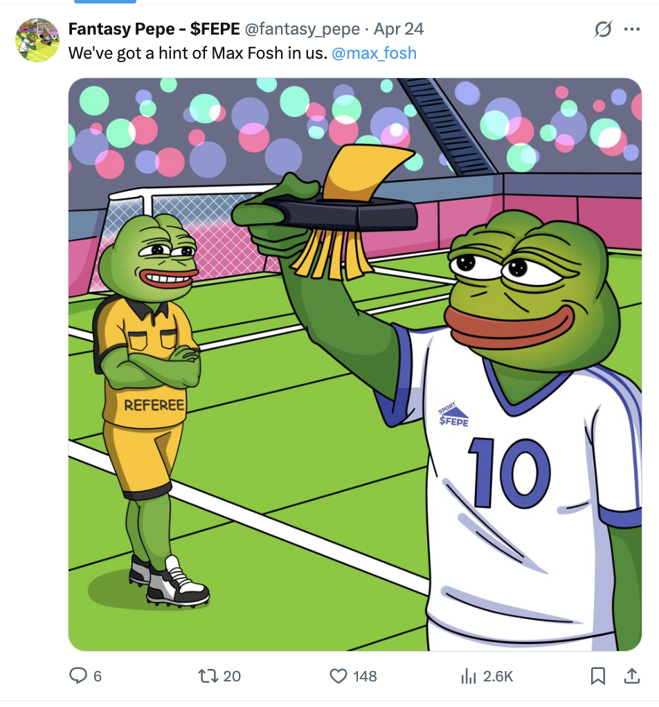The height and width of the screenshot is (707, 659).
Task: Open the @max_fosh mention link
Action: coord(374,53)
